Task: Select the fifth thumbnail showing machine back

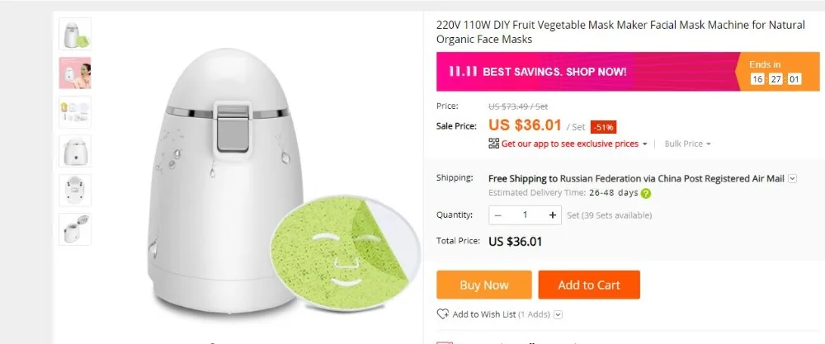Action: pos(75,190)
